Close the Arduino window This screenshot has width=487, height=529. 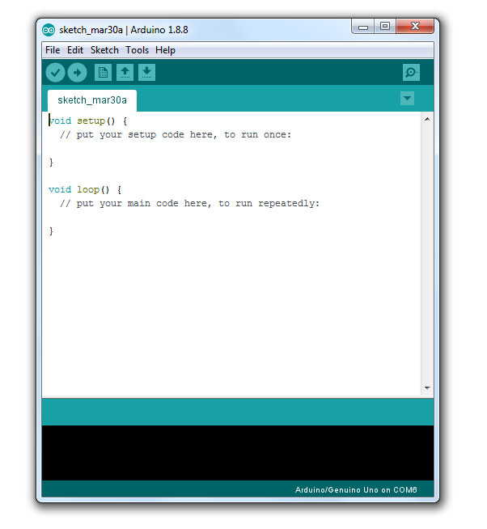coord(415,27)
